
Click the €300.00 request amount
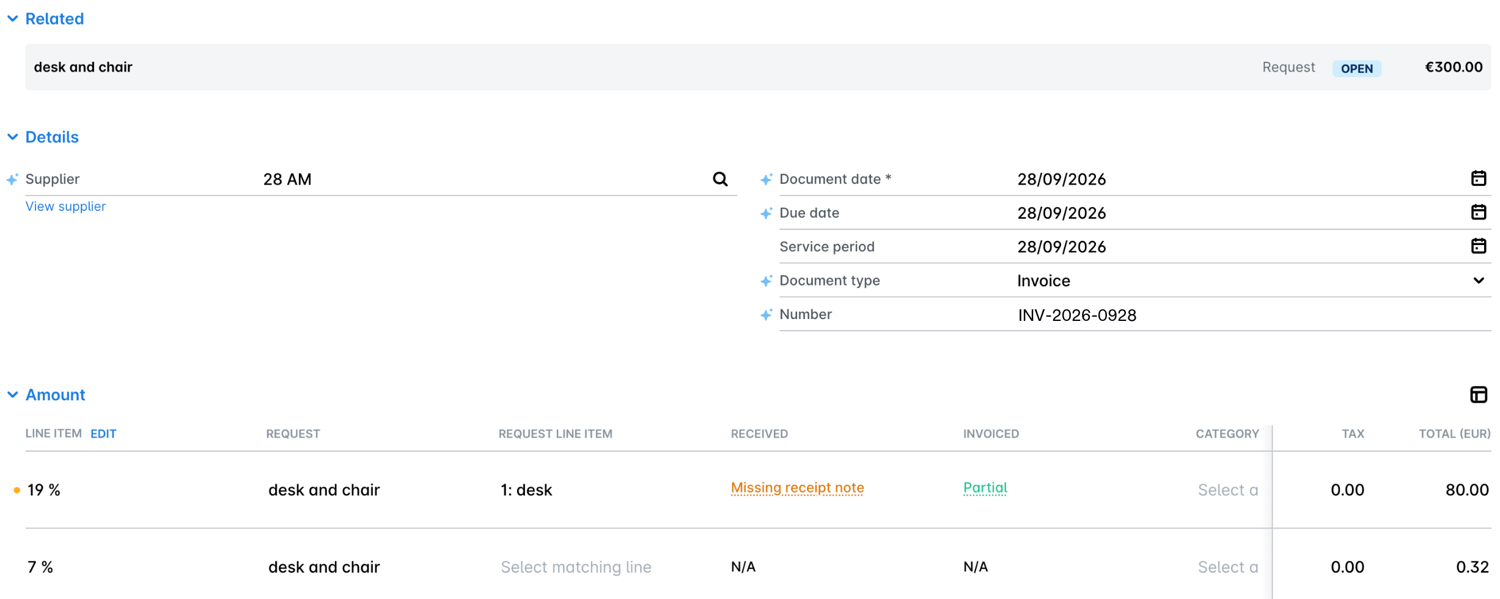1453,67
